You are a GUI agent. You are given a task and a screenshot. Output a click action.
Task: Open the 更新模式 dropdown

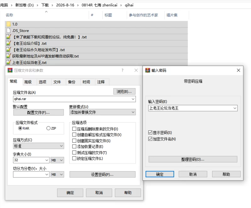coord(103,112)
